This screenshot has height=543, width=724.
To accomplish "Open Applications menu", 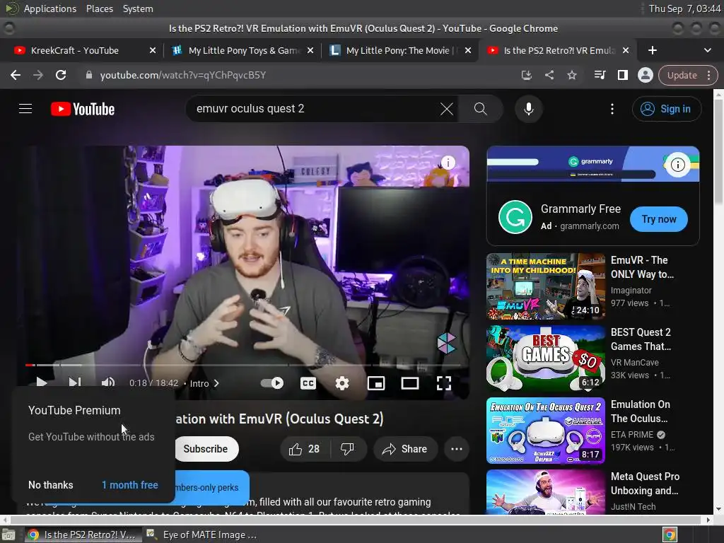I will point(50,8).
